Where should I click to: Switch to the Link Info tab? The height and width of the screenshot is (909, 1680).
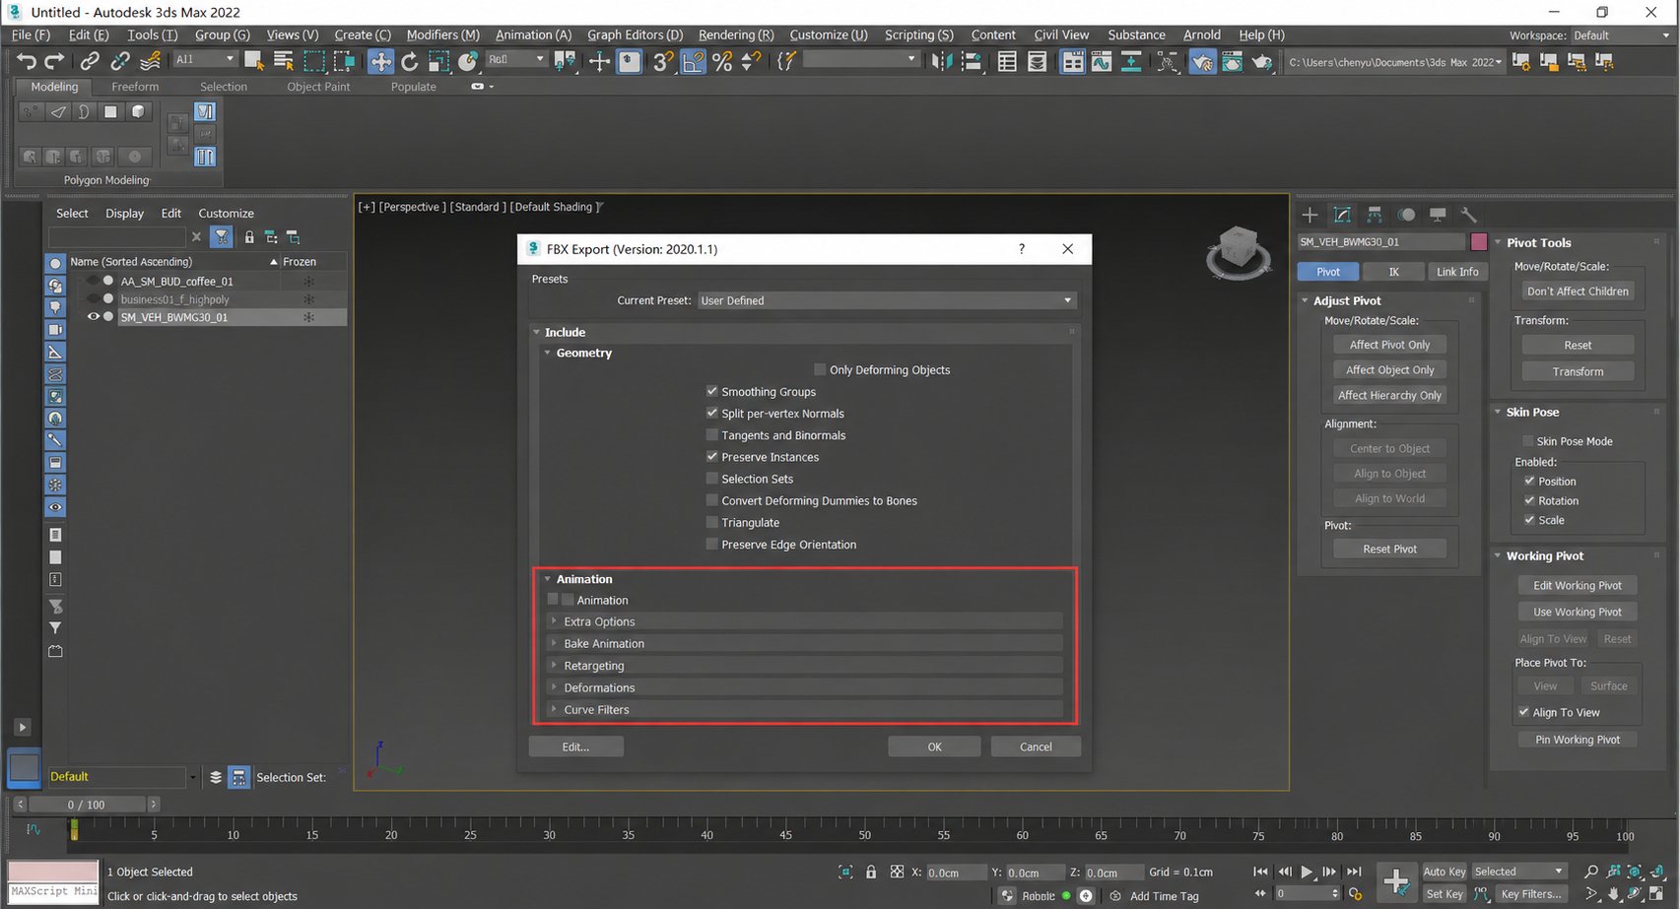point(1457,272)
